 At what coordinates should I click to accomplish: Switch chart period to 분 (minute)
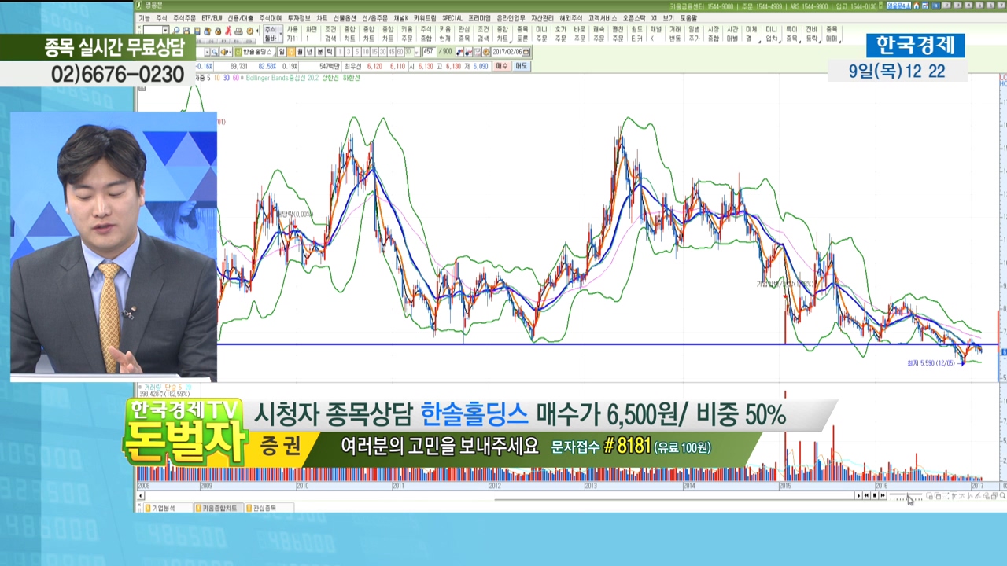319,52
